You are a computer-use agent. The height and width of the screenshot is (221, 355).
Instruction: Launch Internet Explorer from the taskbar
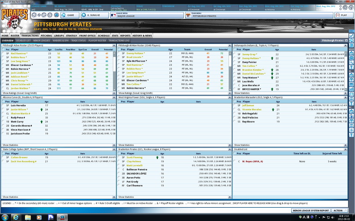16,217
